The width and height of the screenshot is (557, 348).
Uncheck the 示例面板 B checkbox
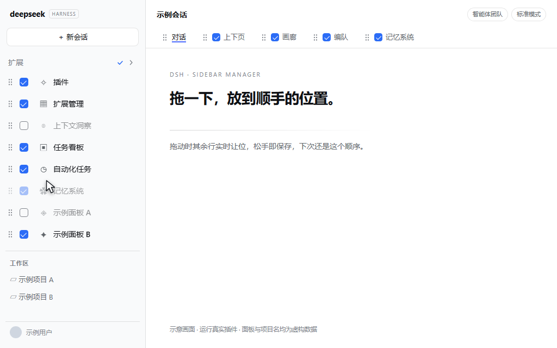[x=24, y=234]
